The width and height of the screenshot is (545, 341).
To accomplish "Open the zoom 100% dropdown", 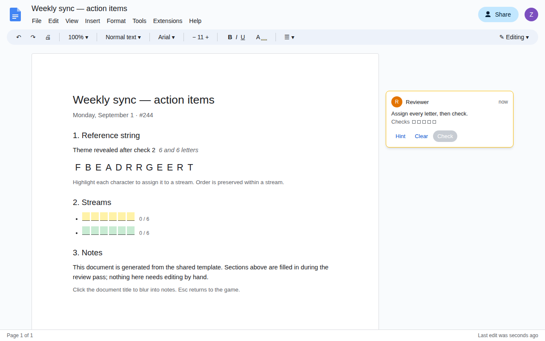I will pos(78,37).
